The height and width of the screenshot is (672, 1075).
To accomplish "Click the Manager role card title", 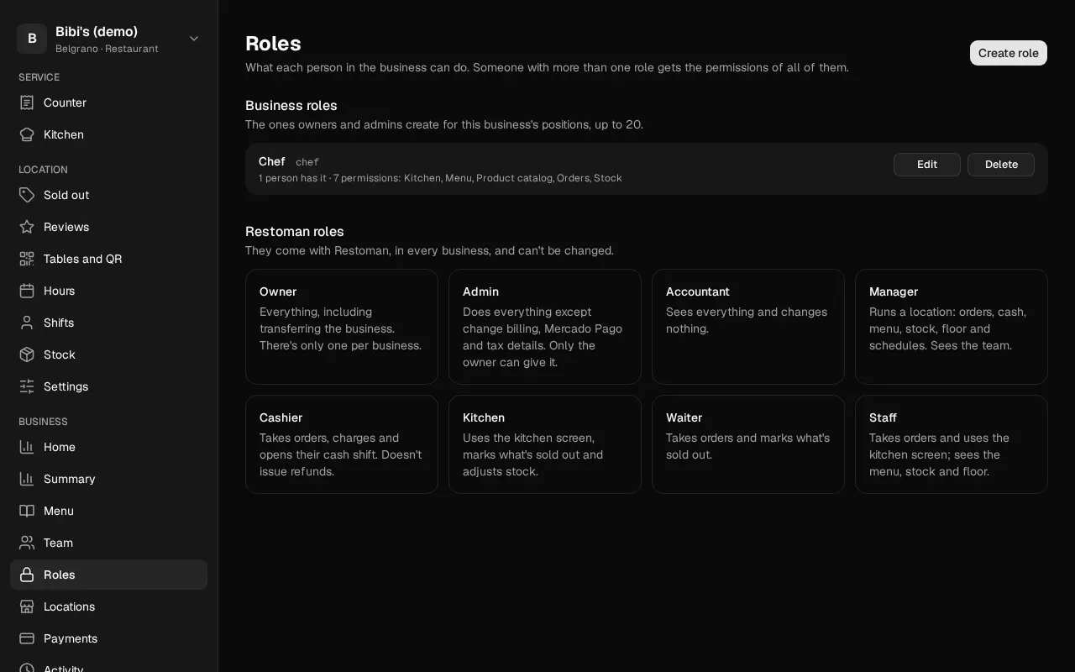I will tap(894, 291).
